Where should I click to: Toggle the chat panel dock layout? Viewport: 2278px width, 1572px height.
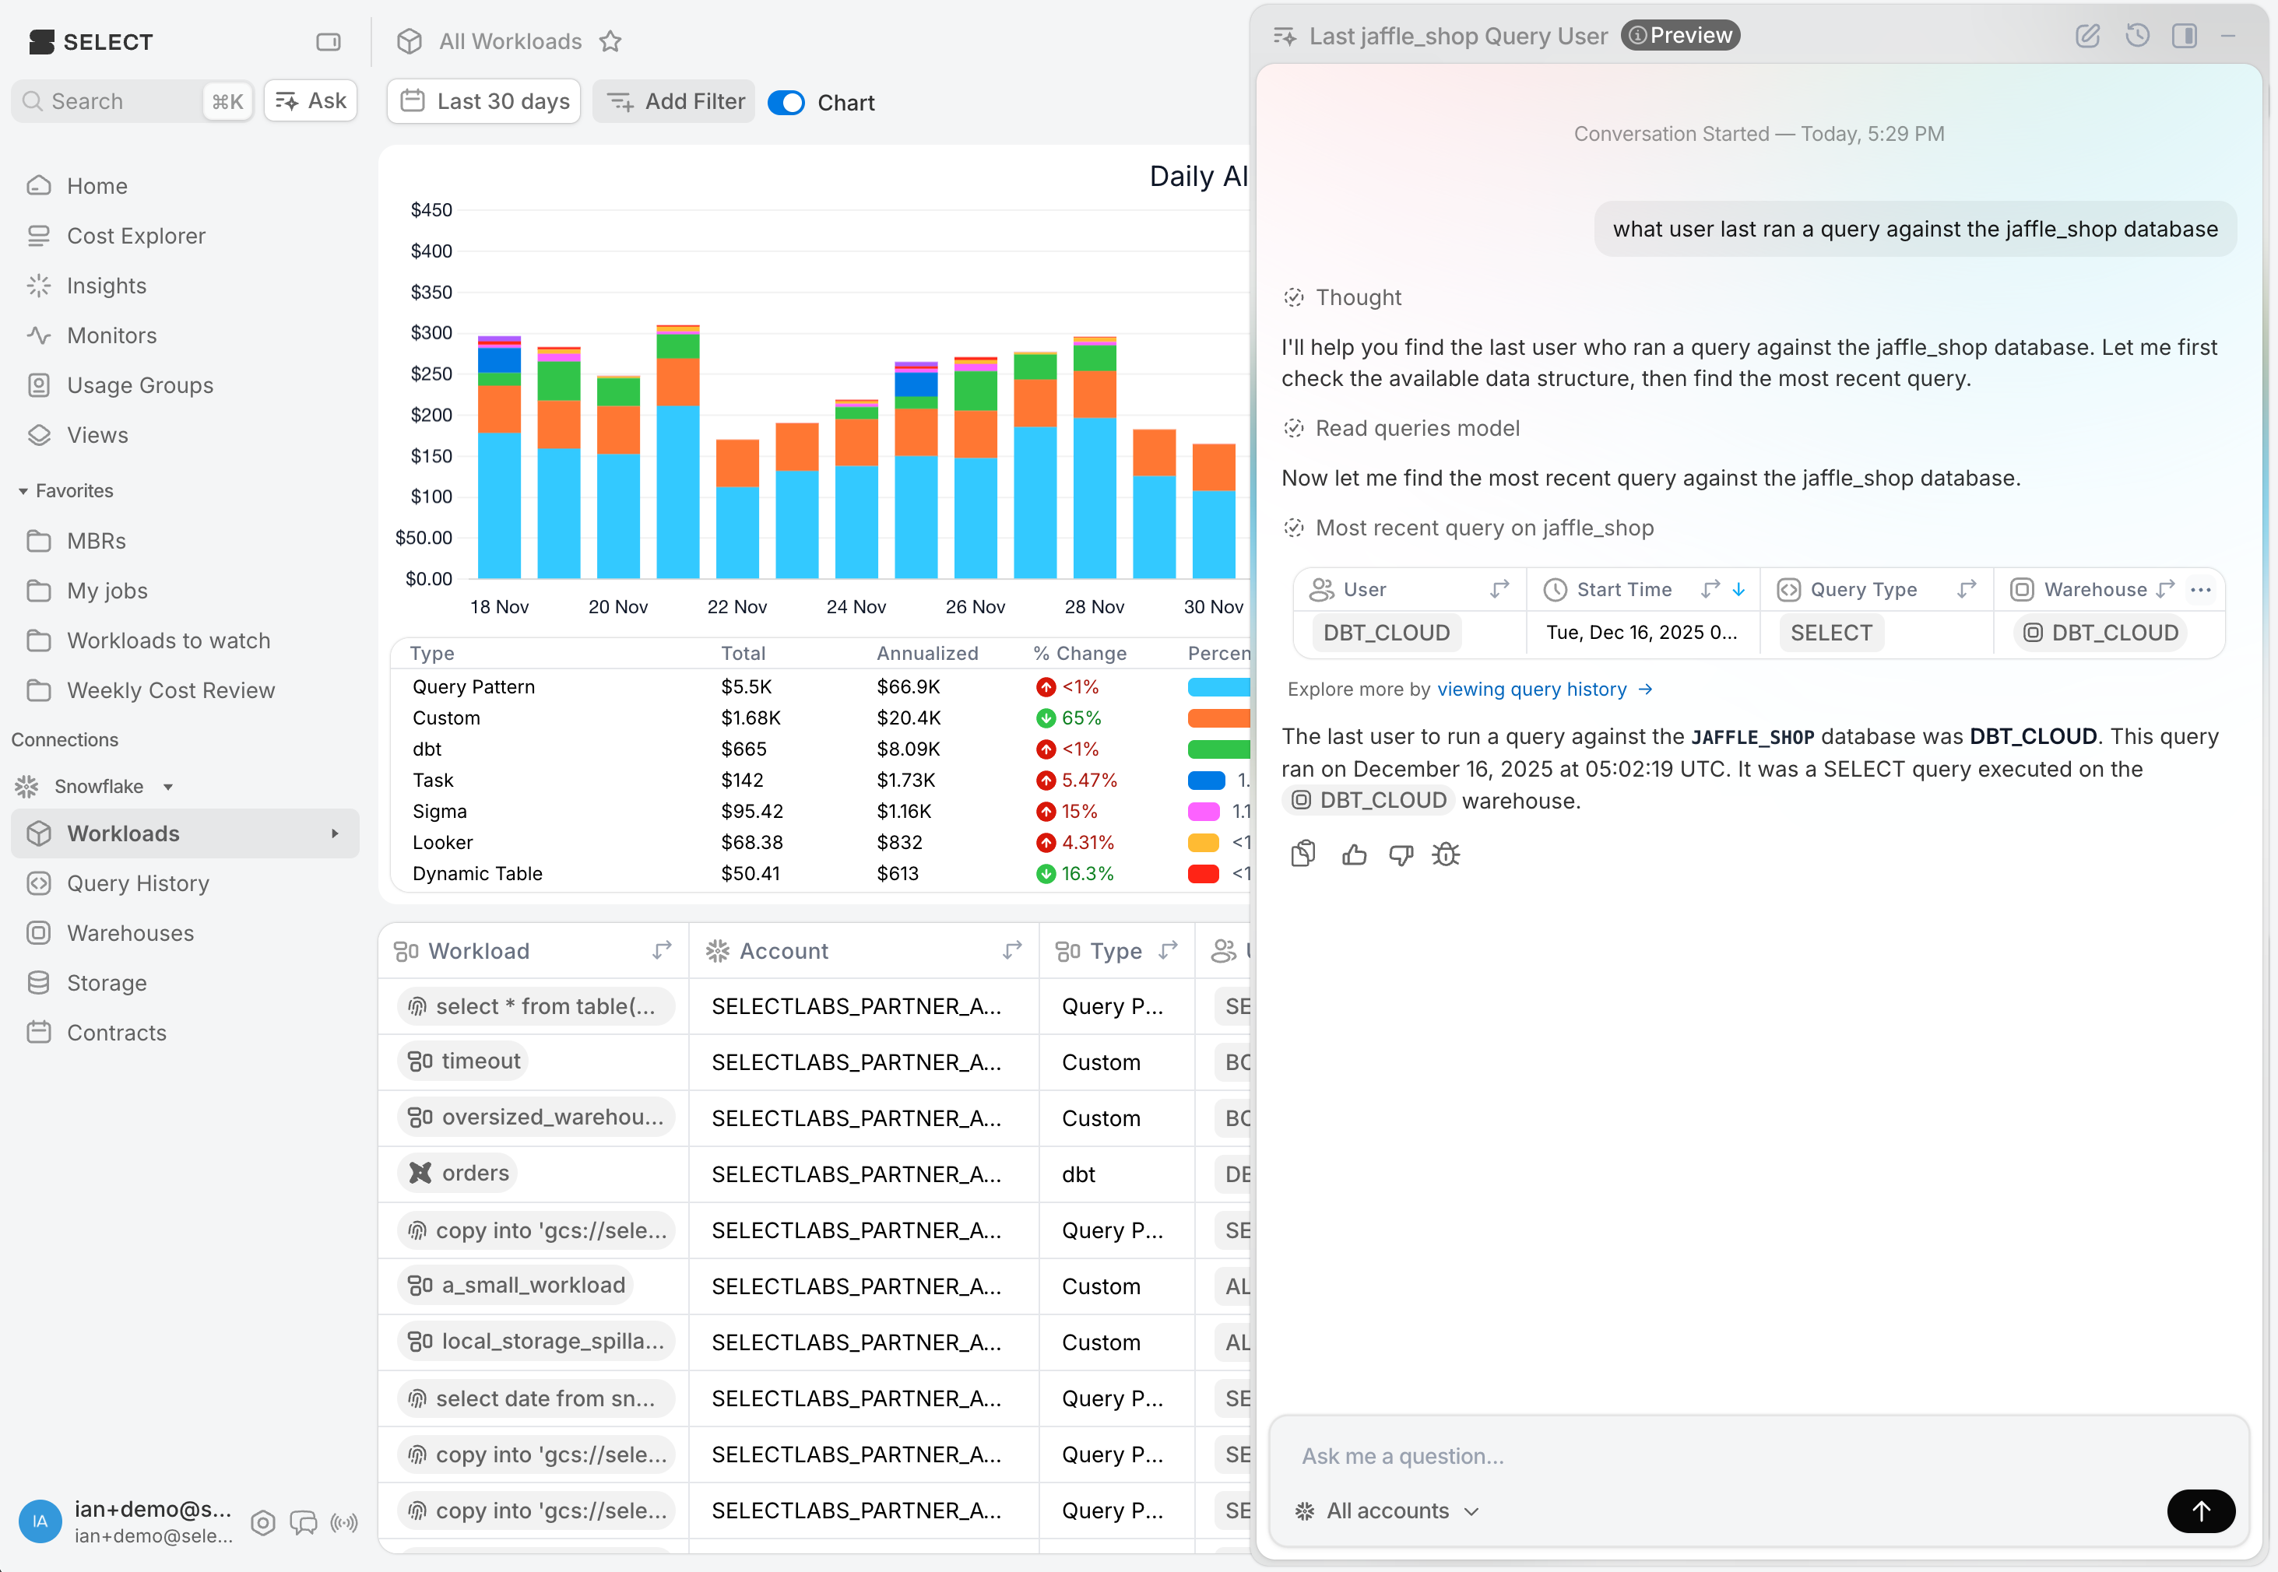(x=2184, y=37)
